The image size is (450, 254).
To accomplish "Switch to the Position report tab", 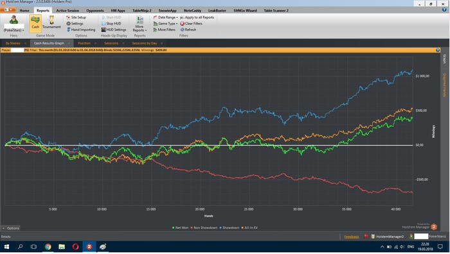I will click(x=84, y=43).
